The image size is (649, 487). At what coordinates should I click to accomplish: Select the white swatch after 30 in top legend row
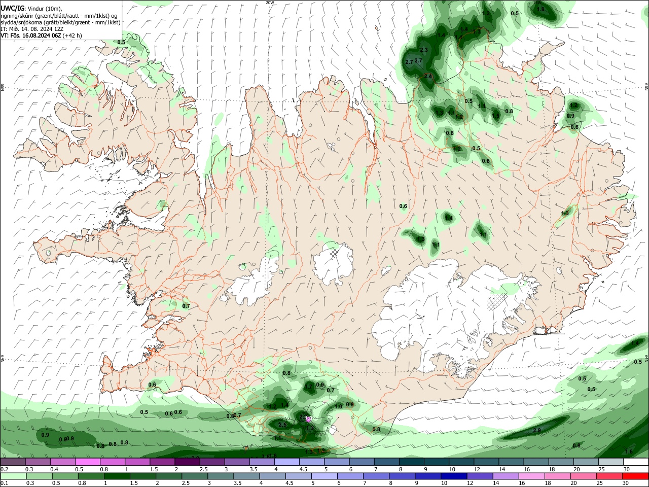point(636,462)
